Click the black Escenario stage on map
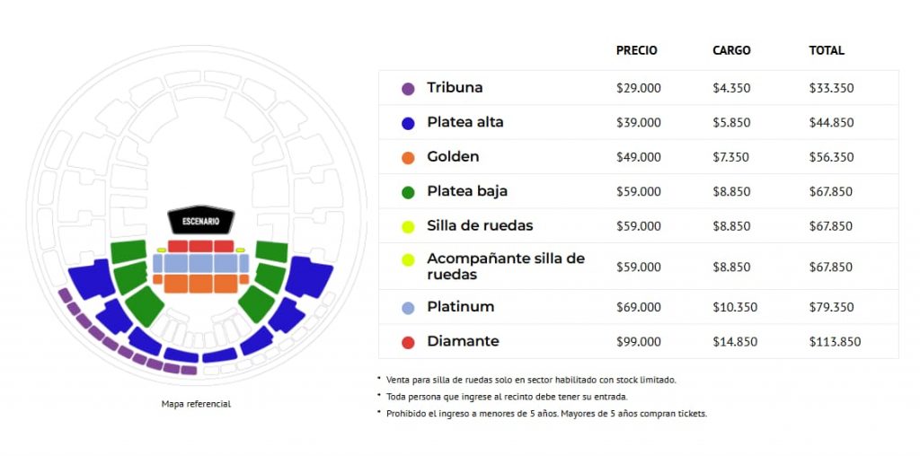The height and width of the screenshot is (456, 920). coord(201,221)
